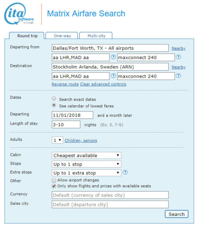Expand the Extra stops dropdown
This screenshot has height=227, width=201.
pyautogui.click(x=86, y=173)
